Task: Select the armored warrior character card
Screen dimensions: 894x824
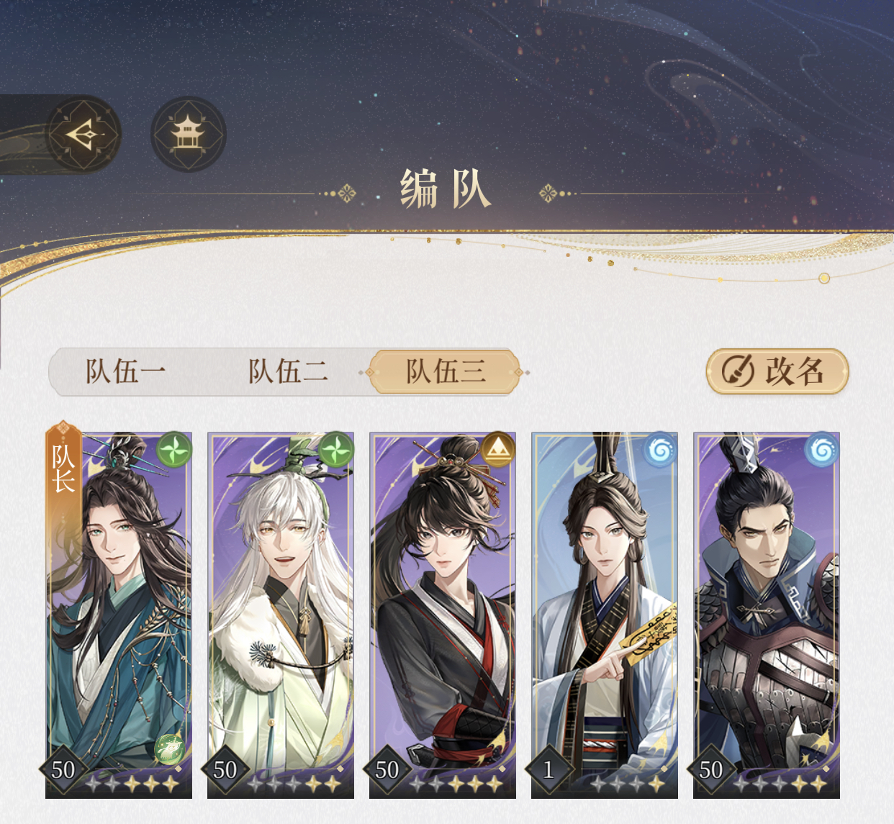Action: click(767, 615)
